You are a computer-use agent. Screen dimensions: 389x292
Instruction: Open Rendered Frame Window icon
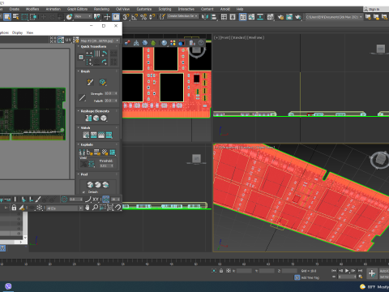coord(289,17)
